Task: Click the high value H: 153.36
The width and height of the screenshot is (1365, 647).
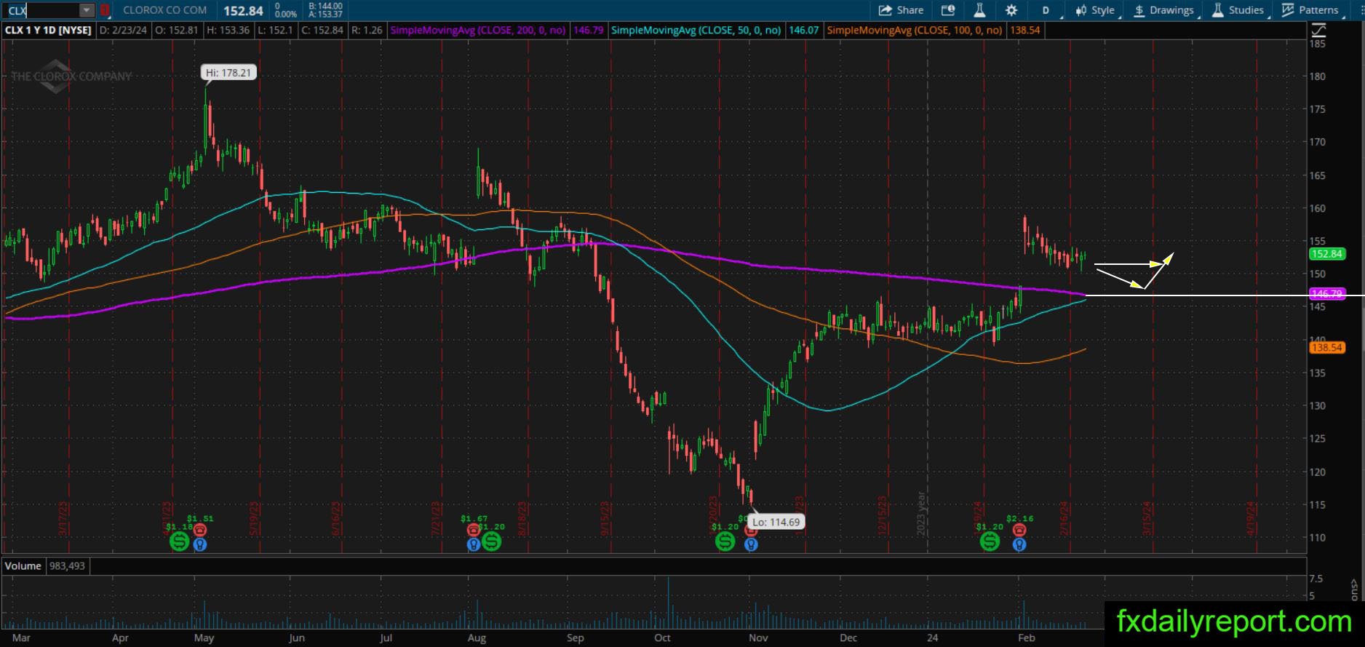Action: click(228, 31)
